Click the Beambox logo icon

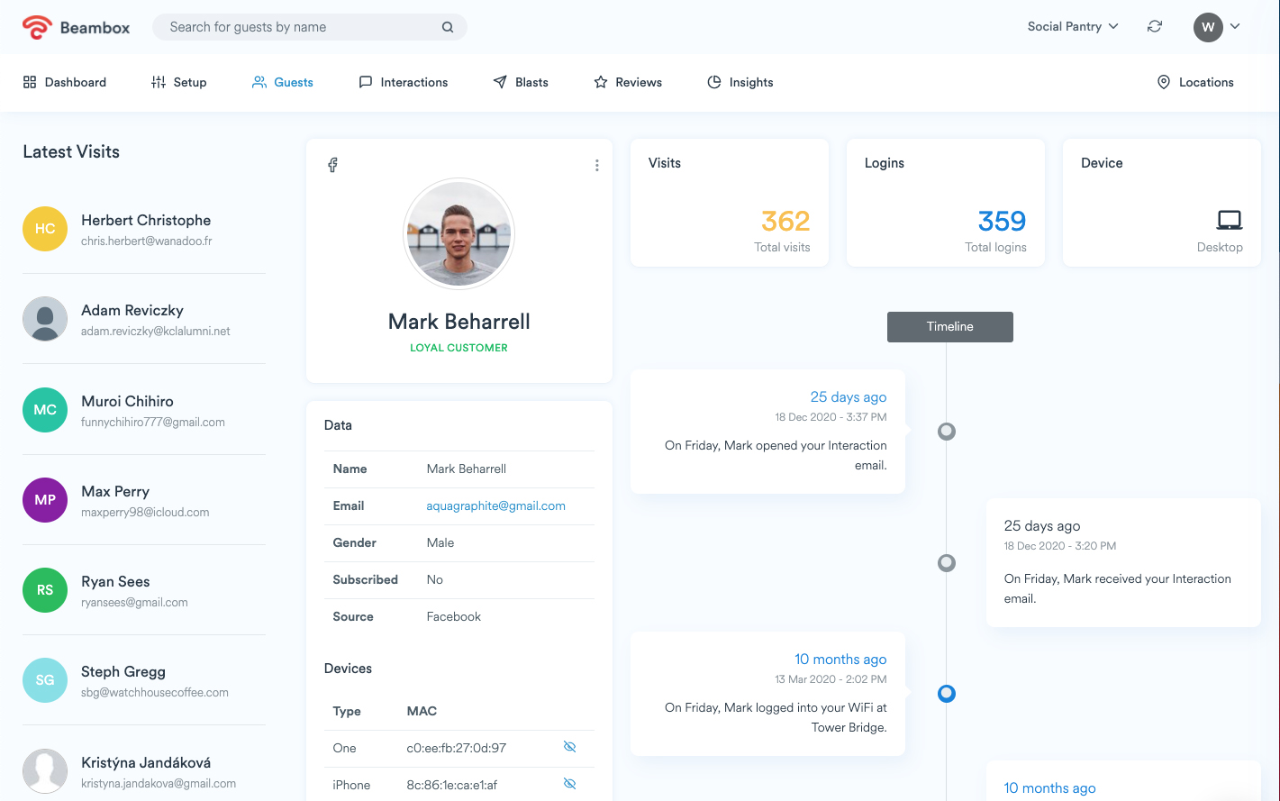tap(37, 27)
